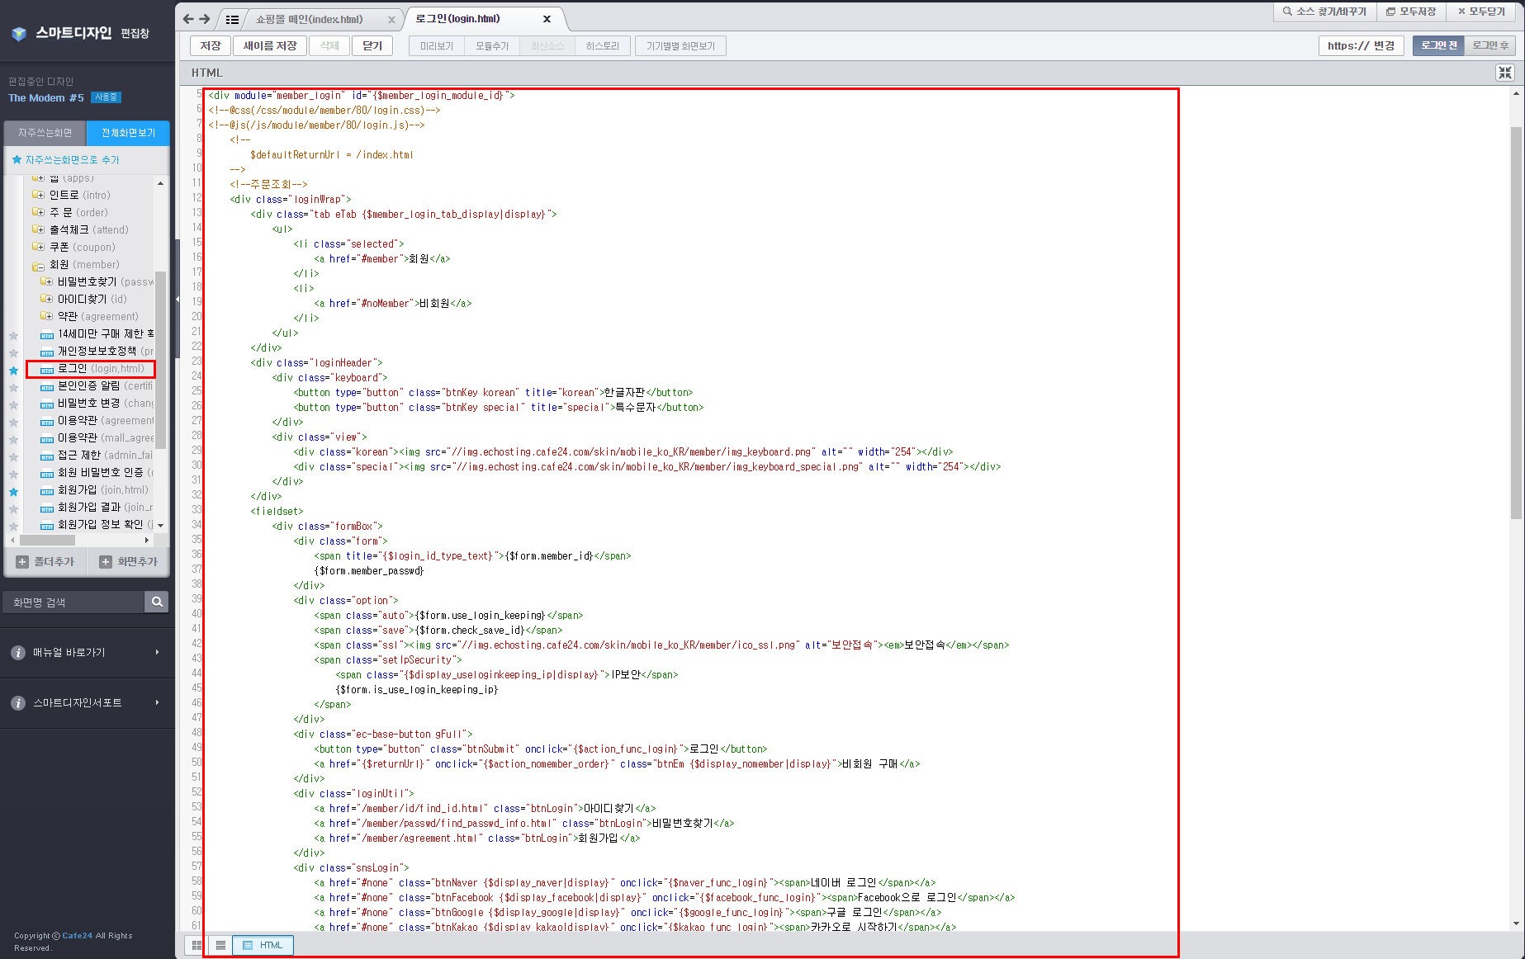Open the tab list icon
The width and height of the screenshot is (1525, 959).
[x=232, y=20]
